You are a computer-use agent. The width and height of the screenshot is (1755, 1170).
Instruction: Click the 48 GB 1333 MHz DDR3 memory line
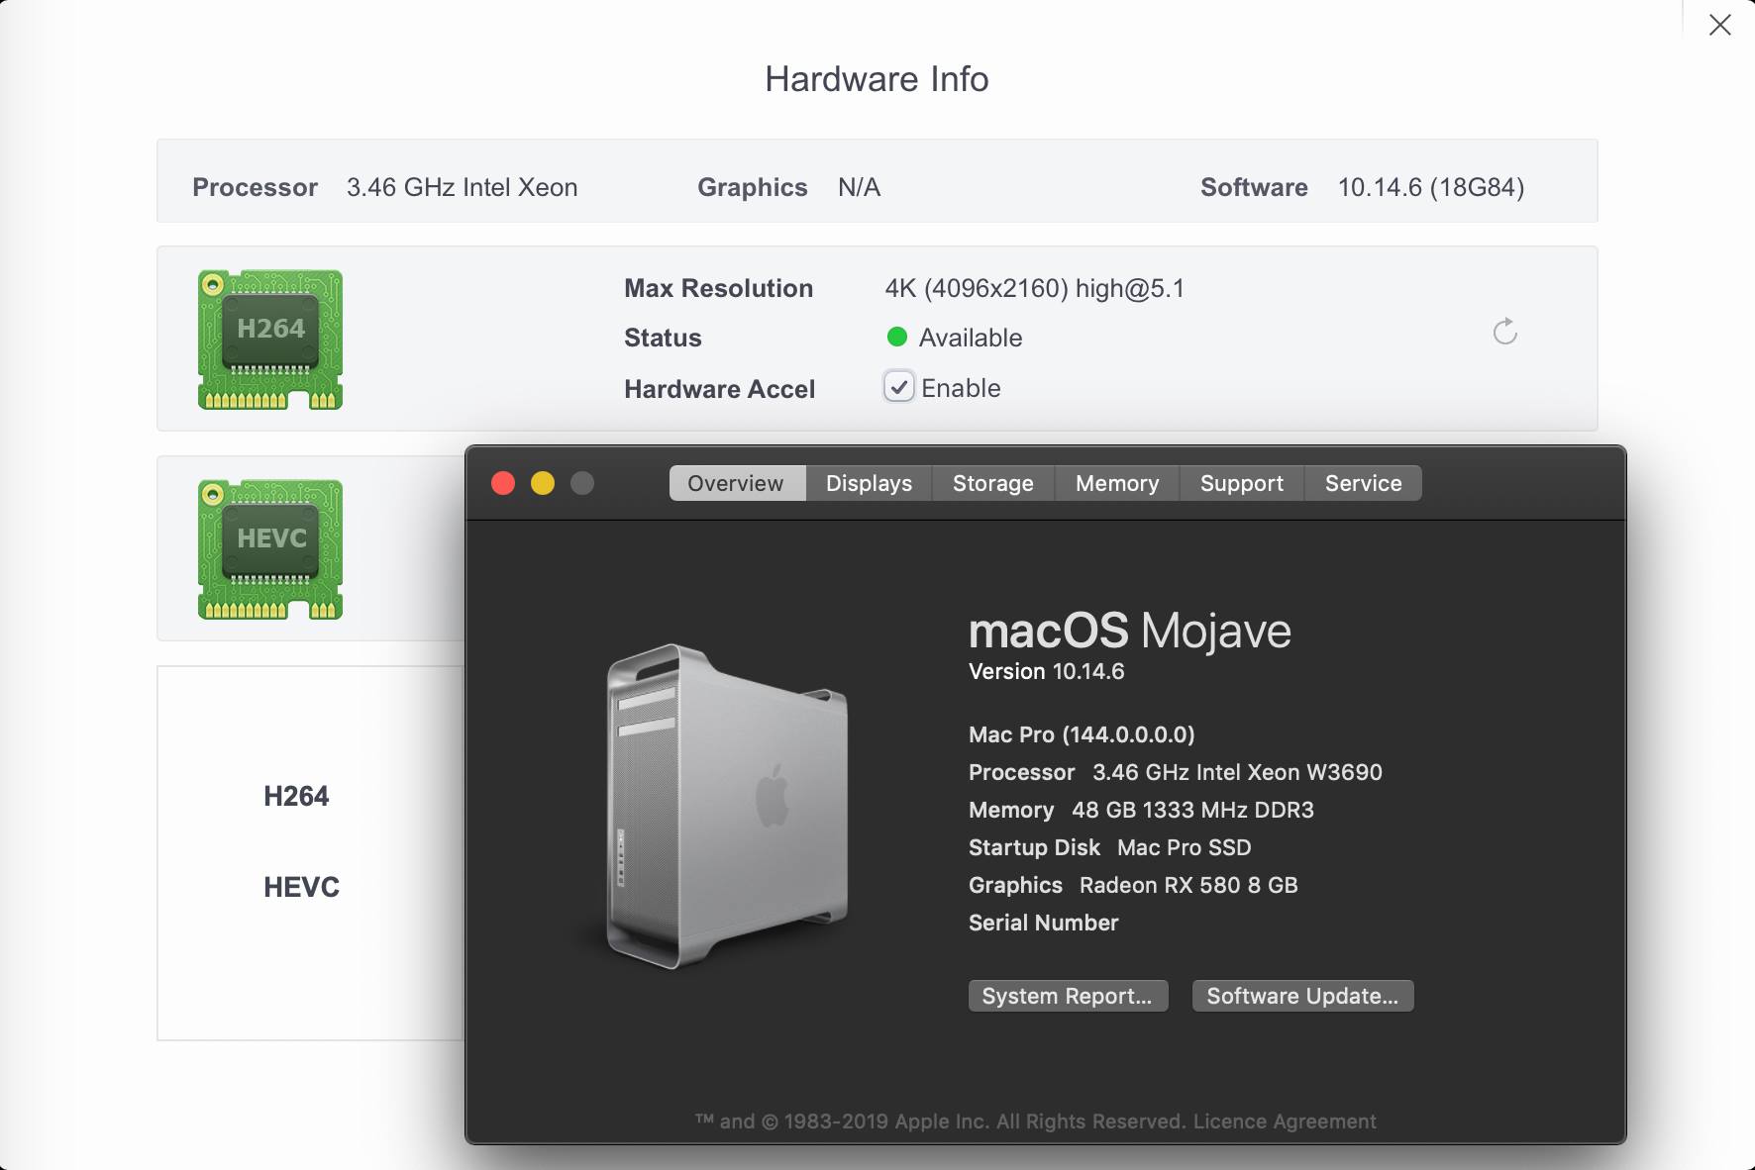[x=1141, y=810]
